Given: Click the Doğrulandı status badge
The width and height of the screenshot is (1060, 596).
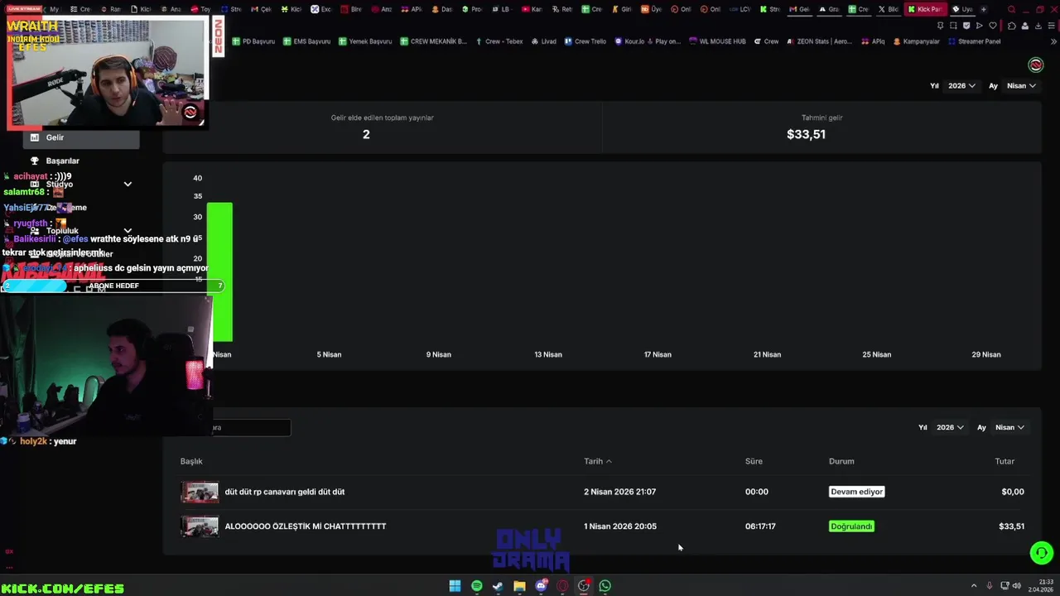Looking at the screenshot, I should [x=851, y=526].
